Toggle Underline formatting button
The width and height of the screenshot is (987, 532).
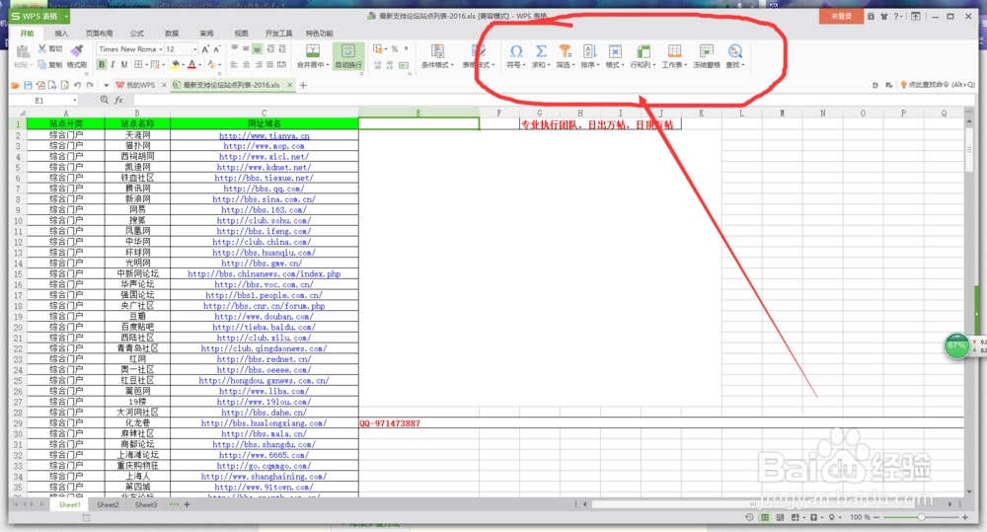[x=124, y=64]
